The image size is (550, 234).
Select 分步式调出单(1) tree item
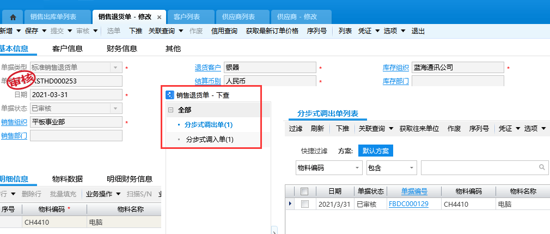(x=209, y=125)
